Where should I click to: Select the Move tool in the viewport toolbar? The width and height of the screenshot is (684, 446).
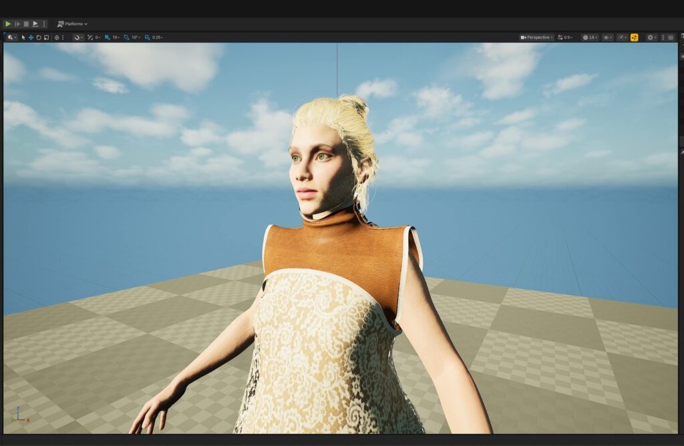coord(31,37)
